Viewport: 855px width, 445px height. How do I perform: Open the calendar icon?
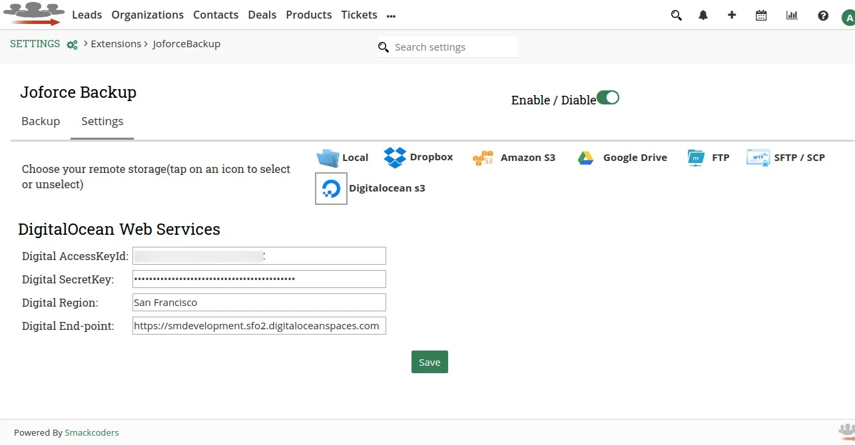(x=761, y=15)
